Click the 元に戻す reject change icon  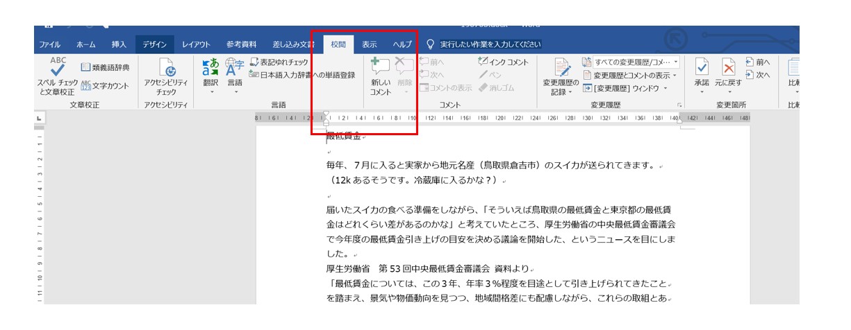pos(729,67)
